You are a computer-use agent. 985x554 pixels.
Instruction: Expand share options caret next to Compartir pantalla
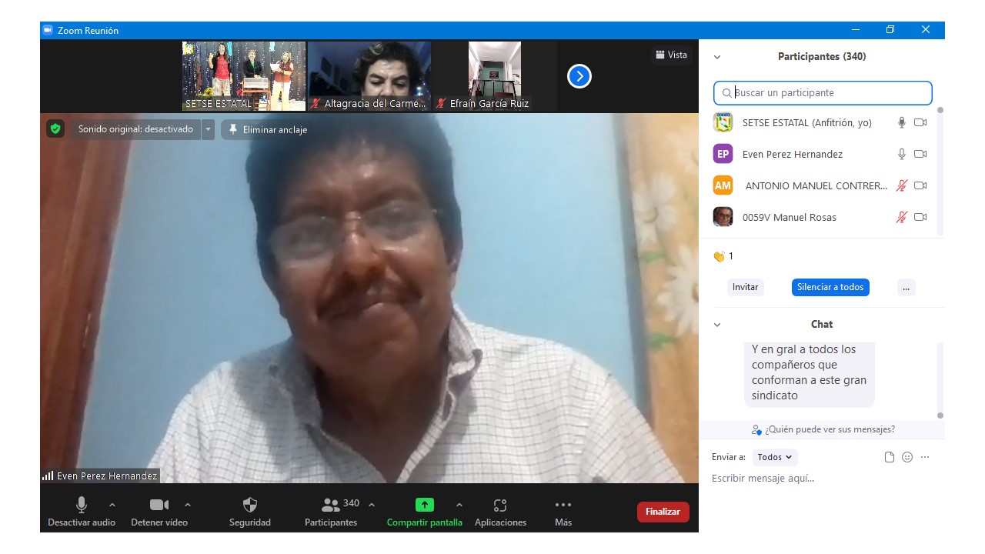click(x=459, y=505)
